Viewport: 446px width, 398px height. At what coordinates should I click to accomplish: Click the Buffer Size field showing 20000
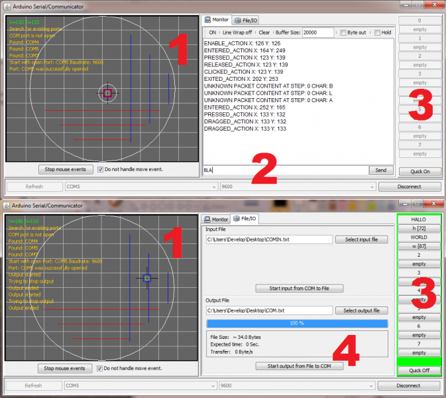click(x=317, y=33)
